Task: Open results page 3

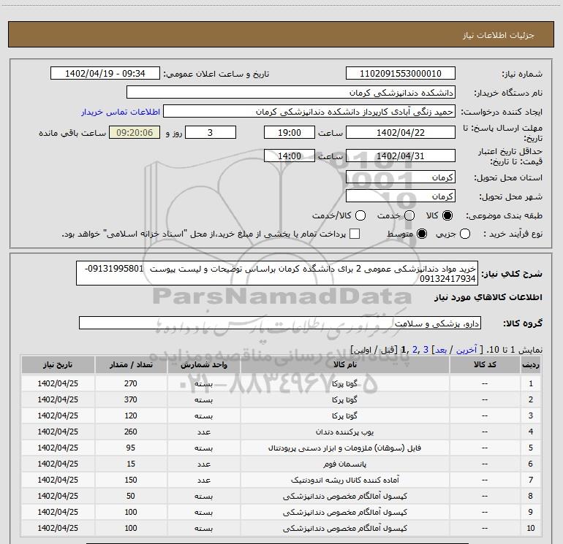Action: (x=426, y=350)
